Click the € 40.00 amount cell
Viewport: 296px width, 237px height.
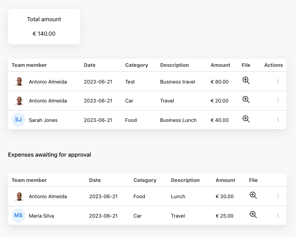click(x=220, y=120)
